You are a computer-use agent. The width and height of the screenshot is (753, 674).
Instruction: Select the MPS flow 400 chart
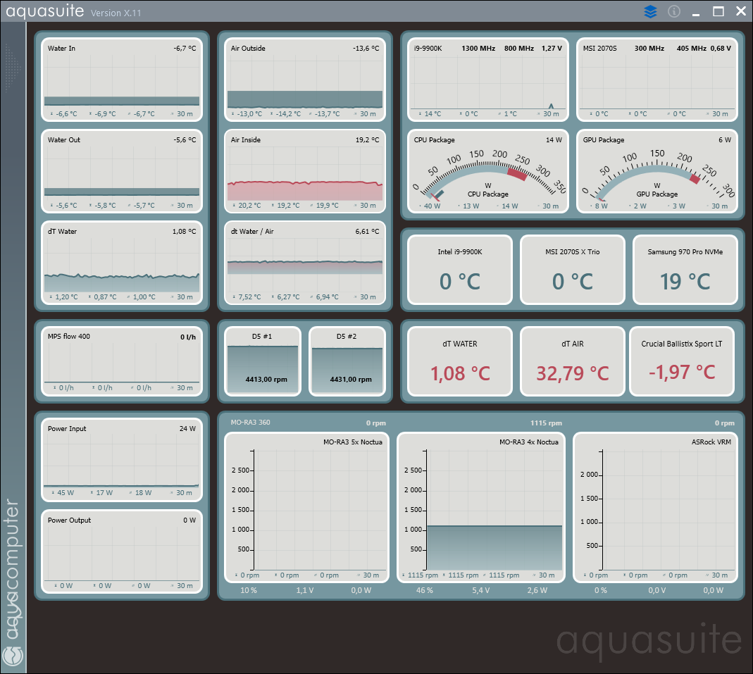tap(121, 361)
